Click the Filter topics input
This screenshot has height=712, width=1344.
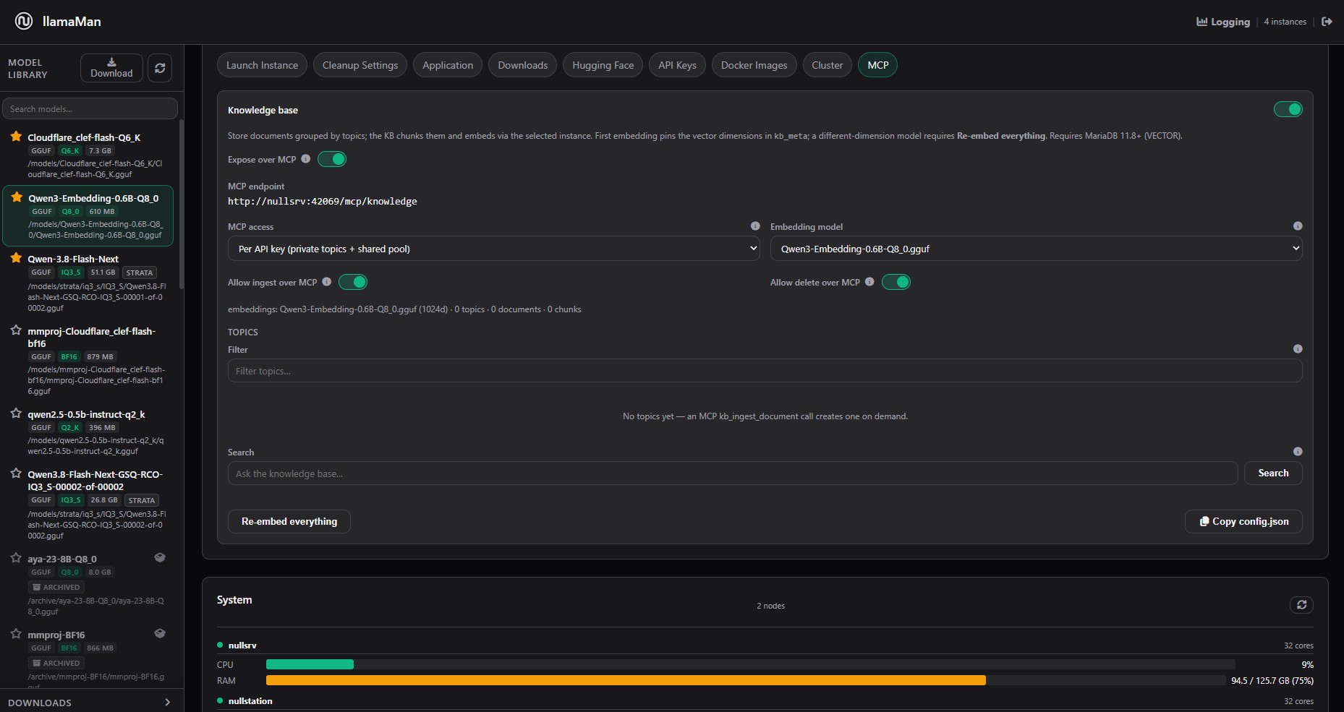tap(765, 371)
